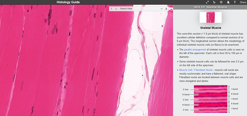Download the current view image
The width and height of the screenshot is (247, 116).
coord(166,9)
